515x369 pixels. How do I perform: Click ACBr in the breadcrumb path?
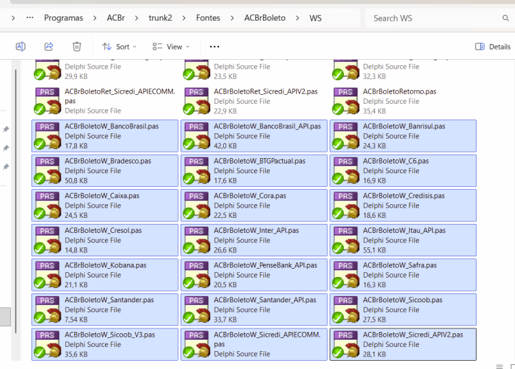(x=115, y=18)
